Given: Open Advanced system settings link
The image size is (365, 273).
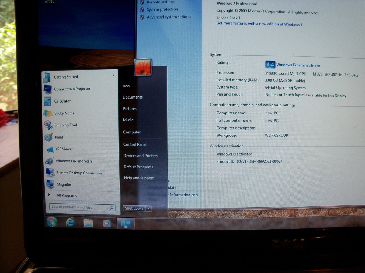Looking at the screenshot, I should (169, 17).
